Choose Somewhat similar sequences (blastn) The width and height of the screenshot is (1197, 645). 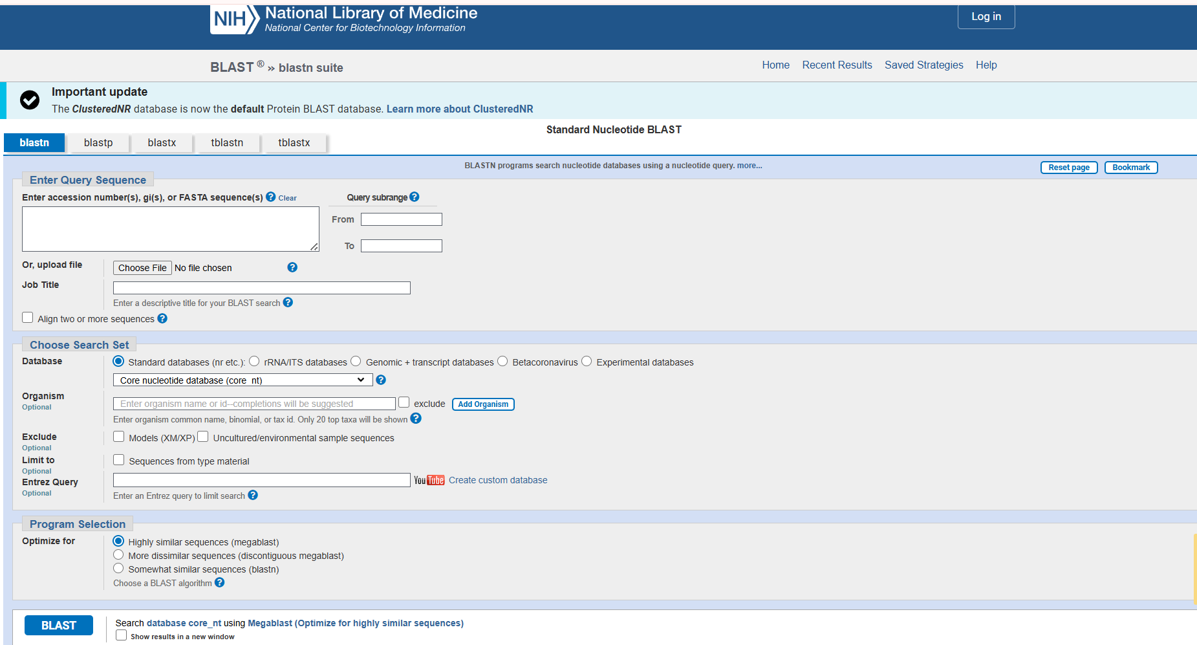[118, 568]
